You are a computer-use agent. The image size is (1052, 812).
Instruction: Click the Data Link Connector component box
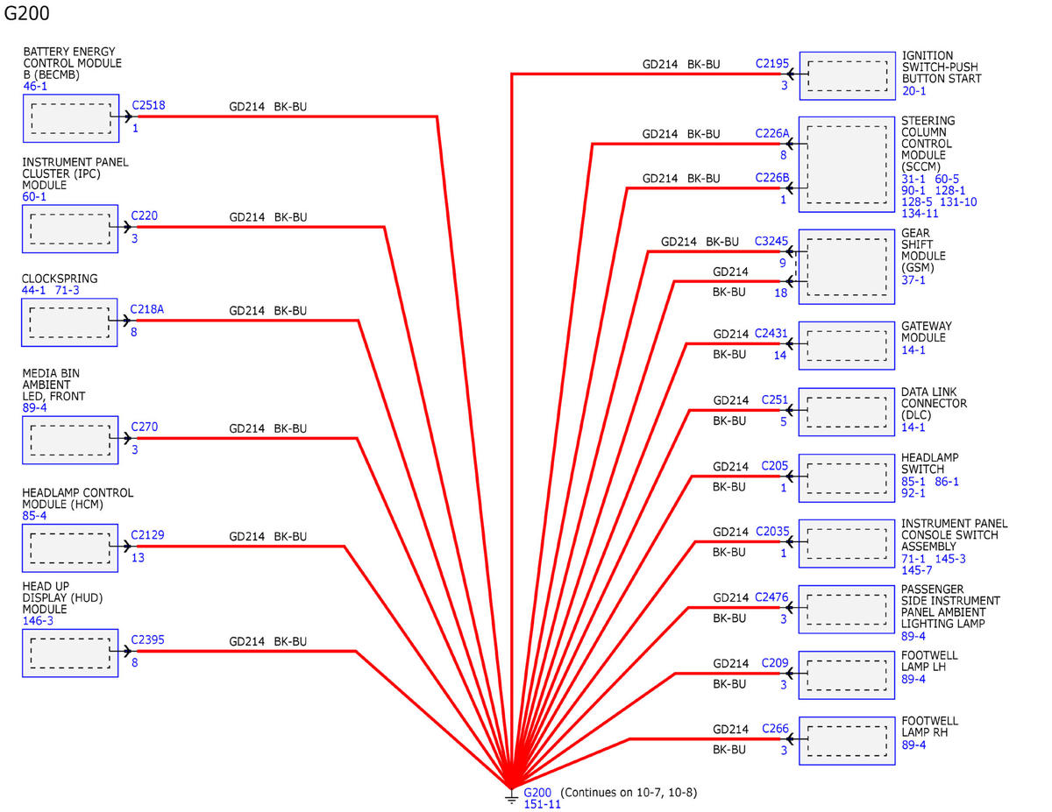[x=847, y=412]
